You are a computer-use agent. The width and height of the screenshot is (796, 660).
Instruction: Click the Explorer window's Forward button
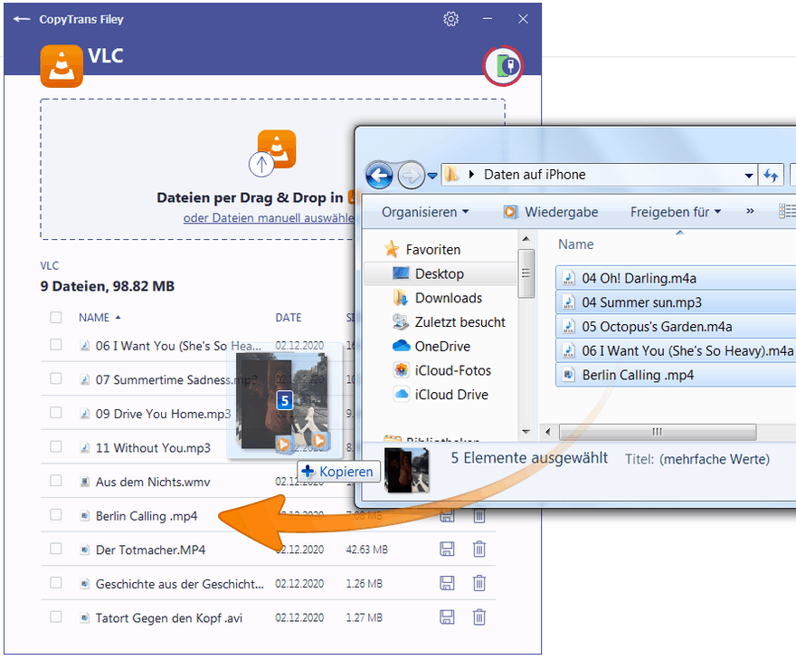[x=411, y=176]
